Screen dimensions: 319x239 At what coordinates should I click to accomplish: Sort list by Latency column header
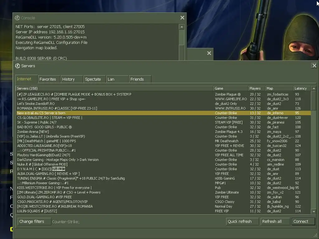tap(302, 88)
